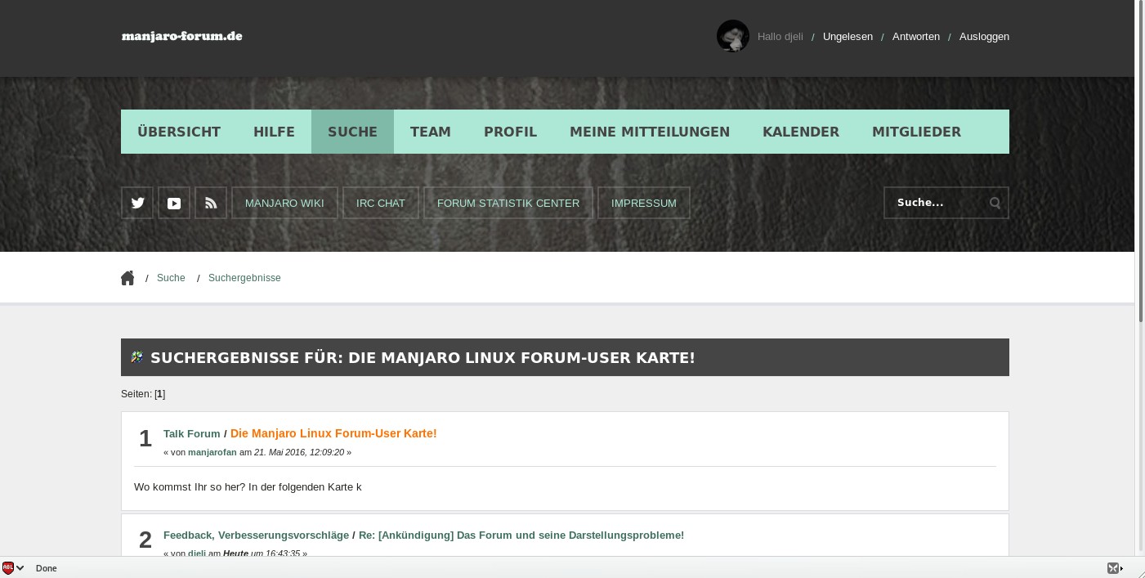Open the Ungelesen posts link
This screenshot has height=578, width=1145.
click(848, 37)
